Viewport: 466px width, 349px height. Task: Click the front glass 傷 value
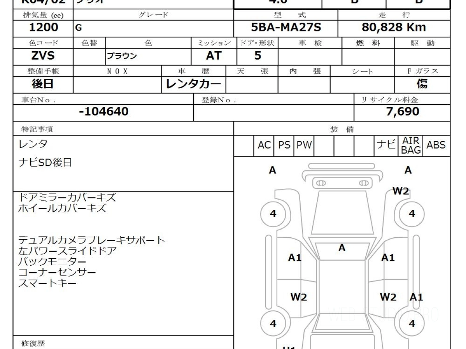point(422,84)
